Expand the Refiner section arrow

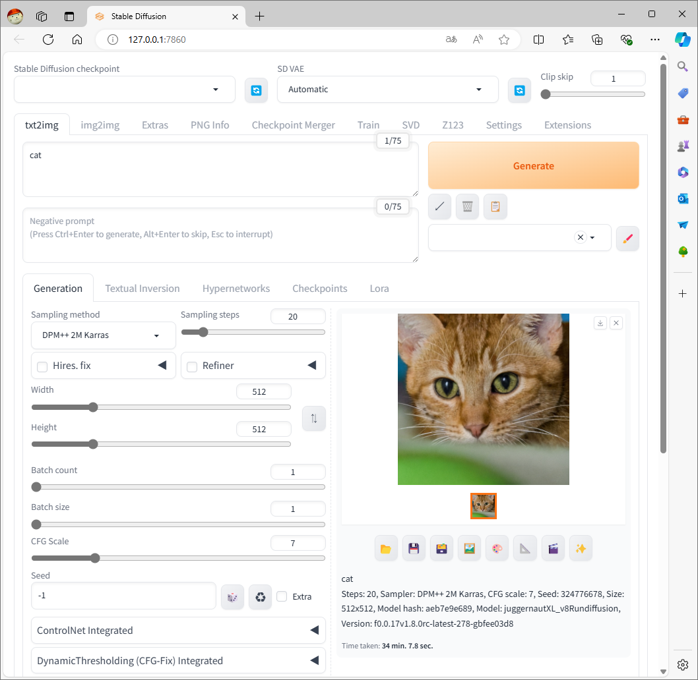tap(312, 366)
